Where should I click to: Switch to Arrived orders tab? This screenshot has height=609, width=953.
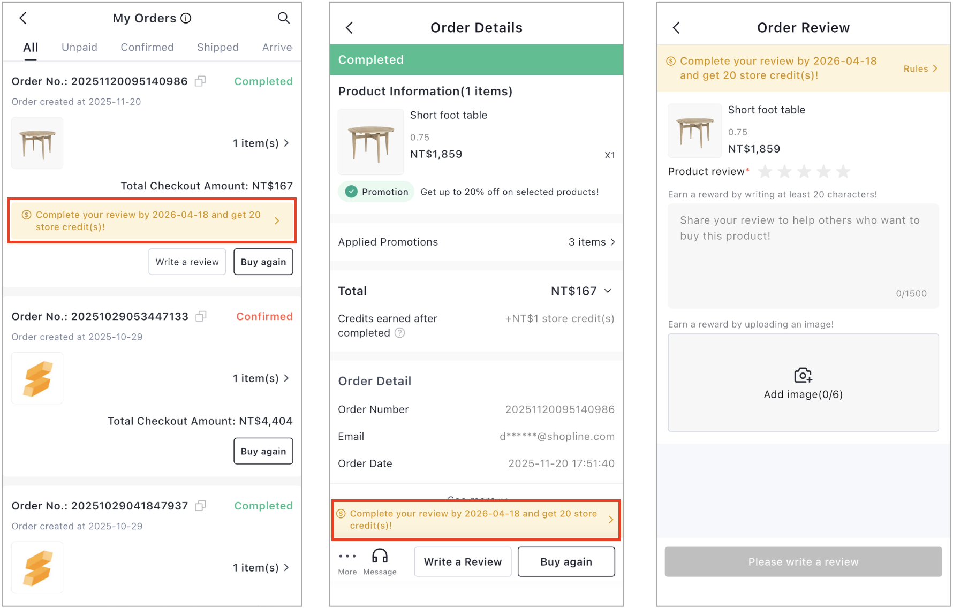[x=277, y=48]
